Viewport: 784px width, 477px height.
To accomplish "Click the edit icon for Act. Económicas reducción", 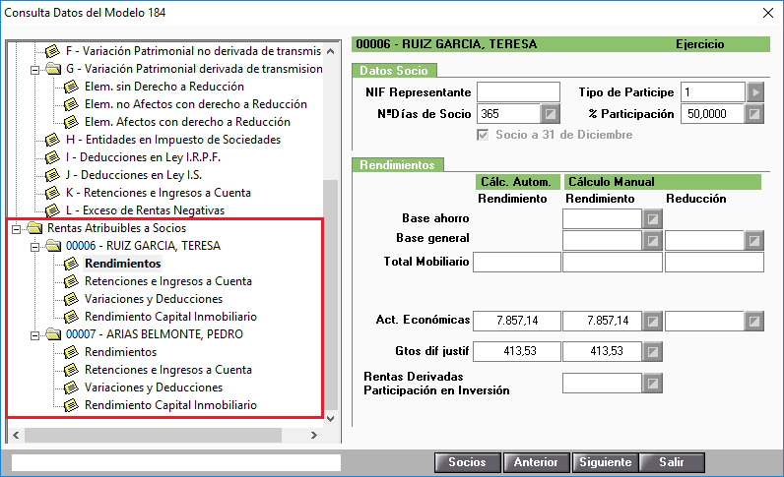I will tap(754, 322).
